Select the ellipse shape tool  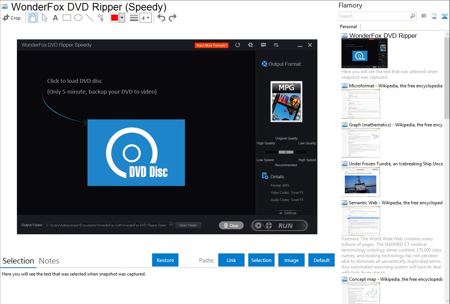click(78, 18)
